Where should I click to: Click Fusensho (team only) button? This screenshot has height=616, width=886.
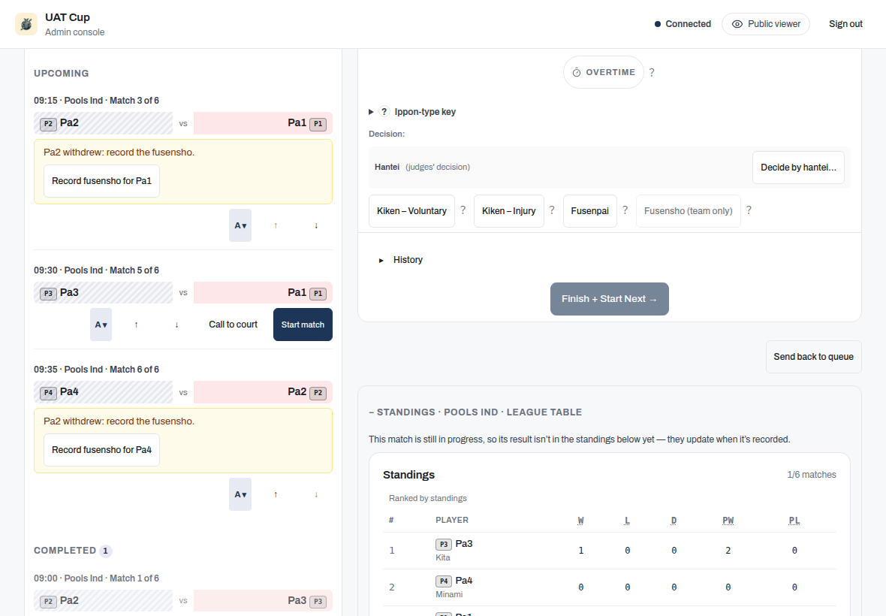click(x=689, y=211)
